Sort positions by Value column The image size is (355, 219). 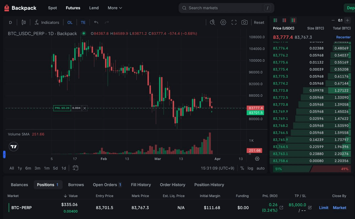(71, 196)
